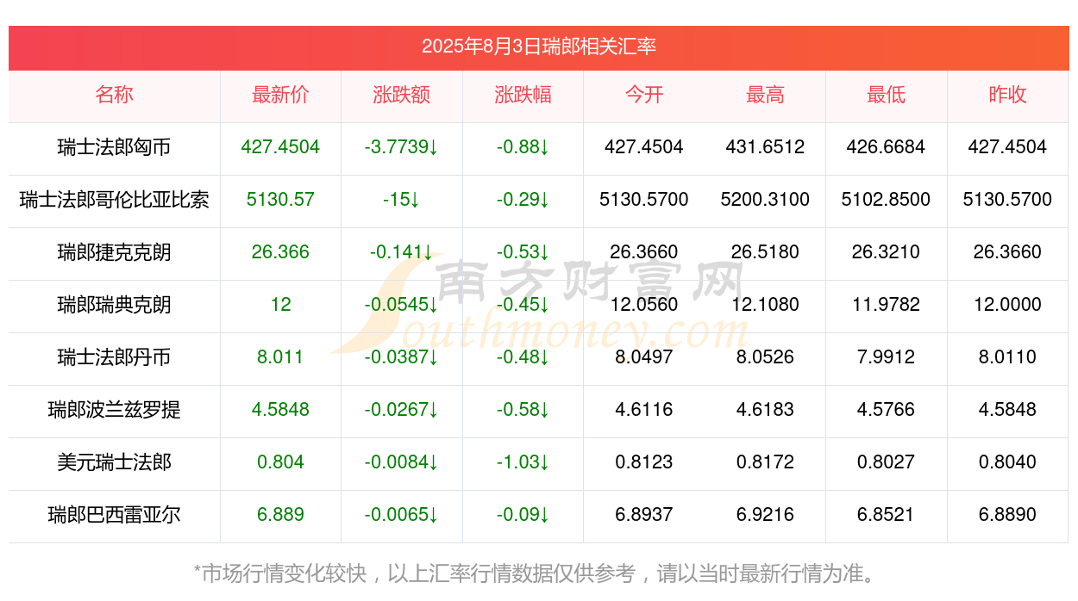Click the latest price 8.011
The width and height of the screenshot is (1078, 601).
click(x=280, y=357)
